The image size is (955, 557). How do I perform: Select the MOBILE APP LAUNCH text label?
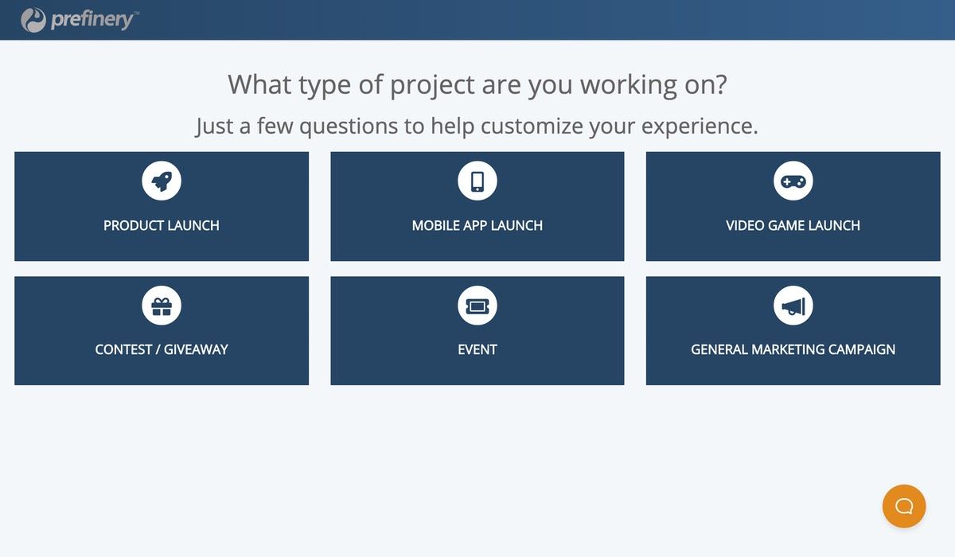(x=477, y=225)
